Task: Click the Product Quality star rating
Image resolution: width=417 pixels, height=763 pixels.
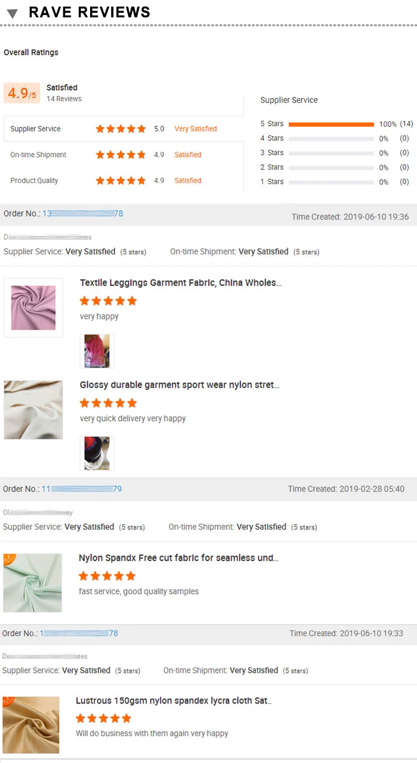Action: click(x=121, y=180)
